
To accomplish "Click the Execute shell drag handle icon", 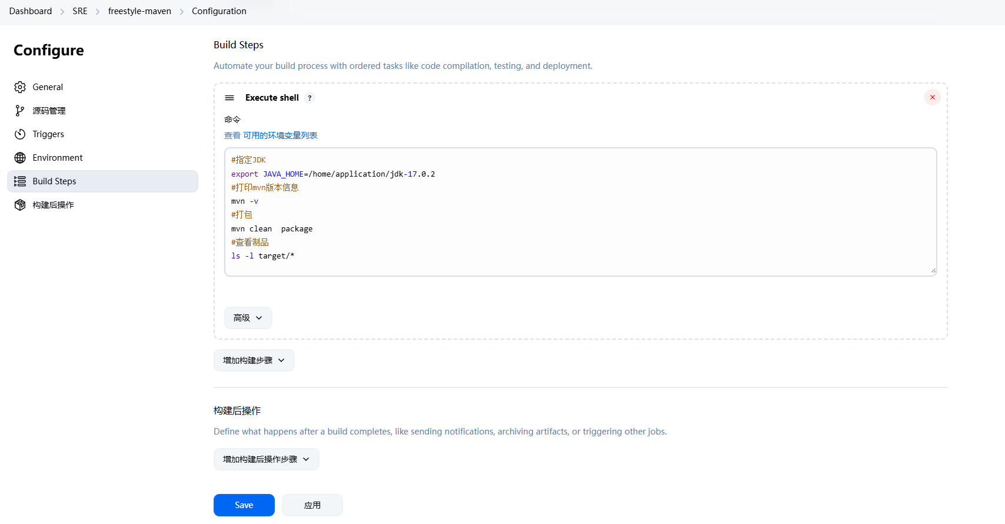I will (229, 98).
